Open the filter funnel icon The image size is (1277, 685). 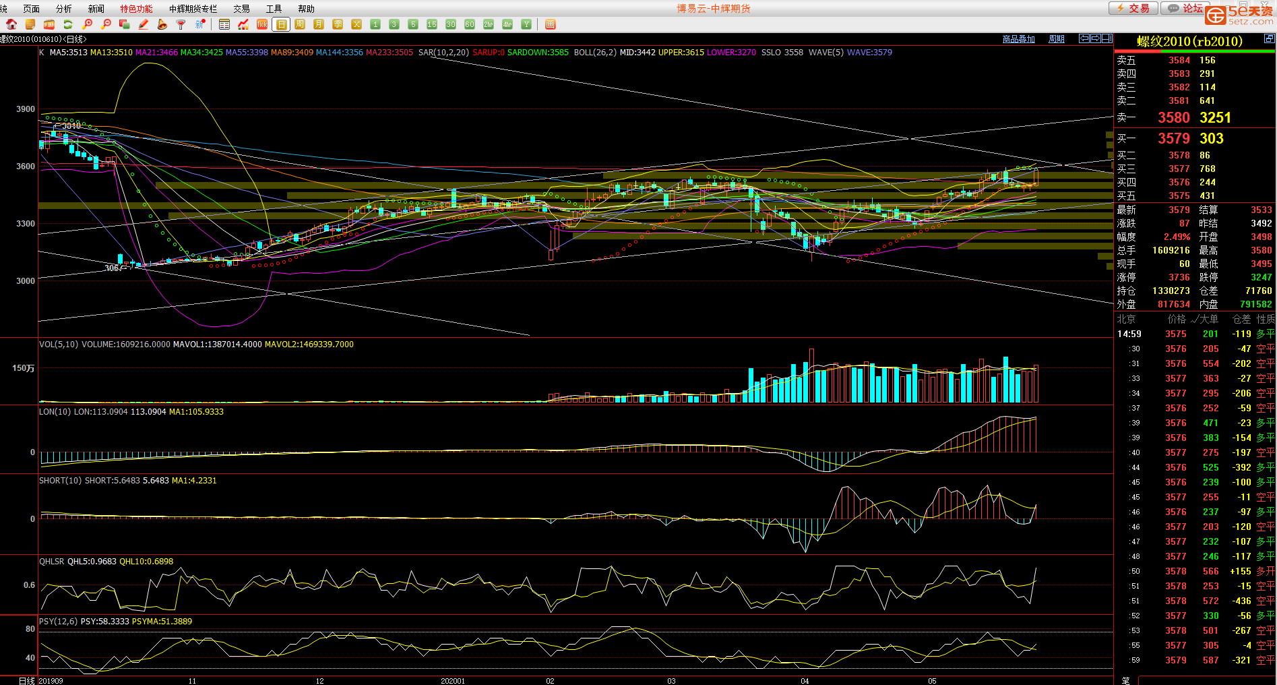point(181,24)
